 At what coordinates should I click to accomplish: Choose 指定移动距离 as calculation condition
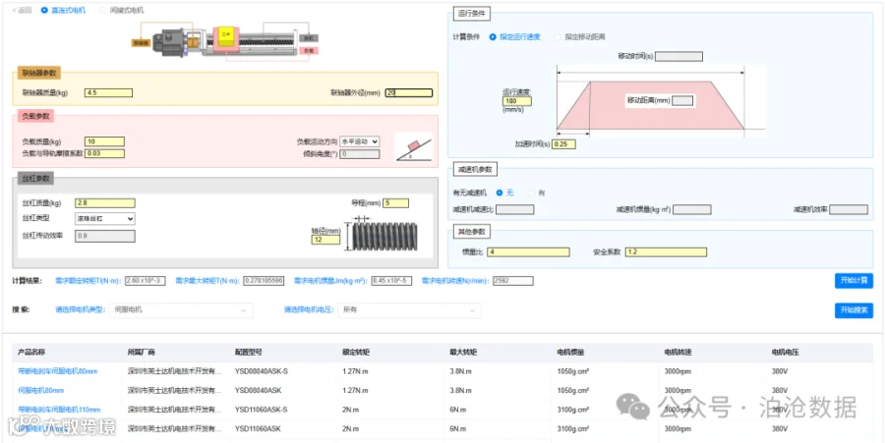[580, 36]
